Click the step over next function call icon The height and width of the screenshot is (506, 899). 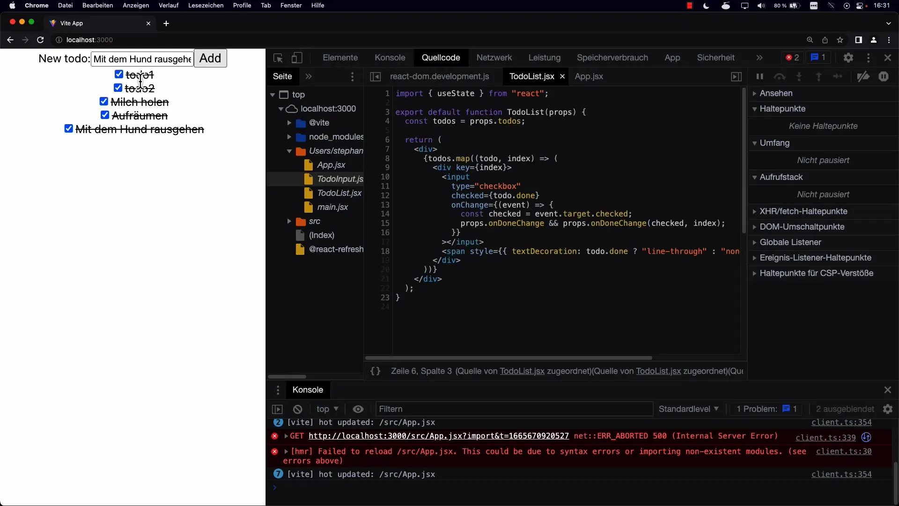(780, 76)
